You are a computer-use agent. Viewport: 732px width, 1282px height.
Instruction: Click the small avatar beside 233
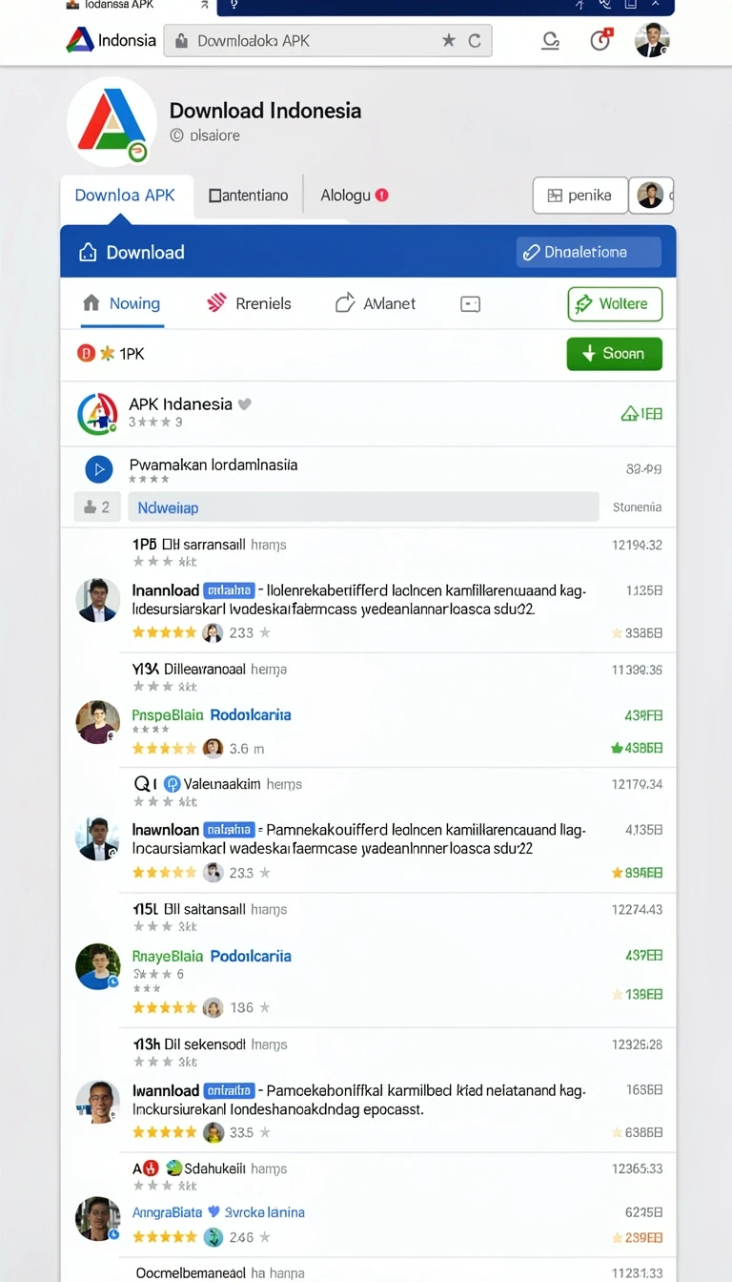tap(213, 632)
